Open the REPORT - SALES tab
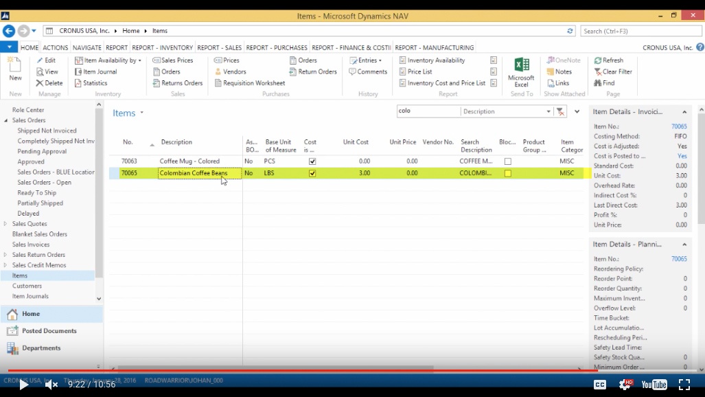This screenshot has height=397, width=705. tap(220, 47)
